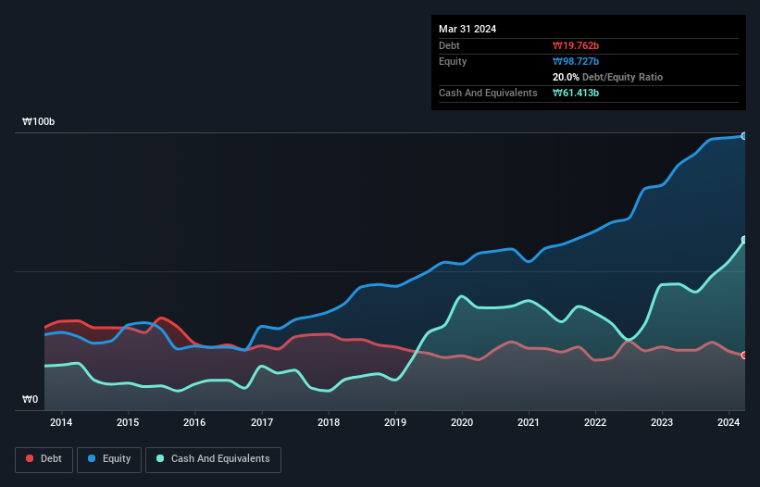Click the 2016 x-axis label
This screenshot has width=760, height=487.
pos(194,422)
